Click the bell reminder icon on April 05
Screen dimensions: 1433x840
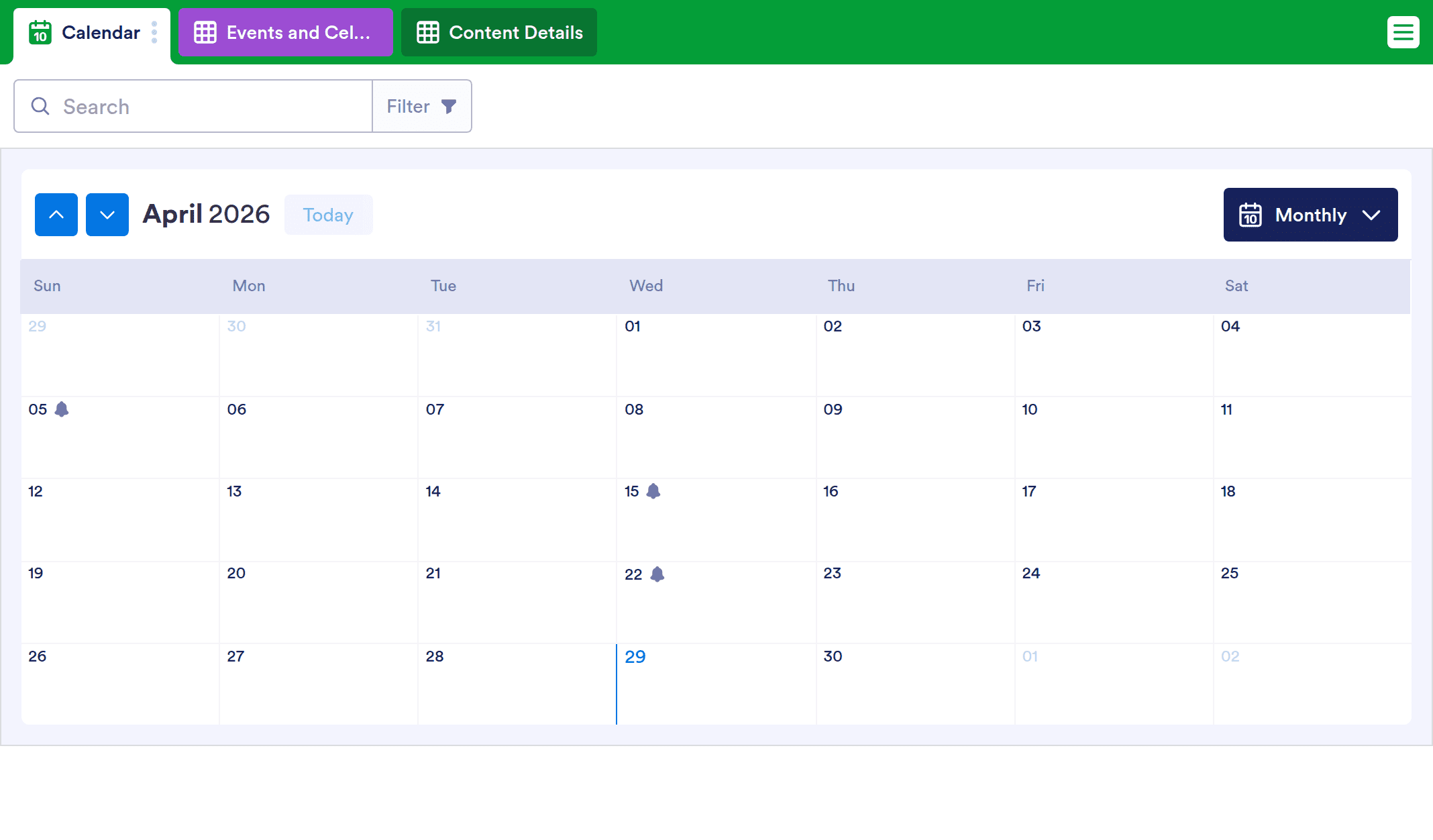tap(62, 409)
